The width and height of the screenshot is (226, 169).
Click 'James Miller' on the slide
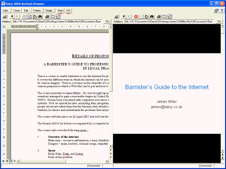(167, 102)
